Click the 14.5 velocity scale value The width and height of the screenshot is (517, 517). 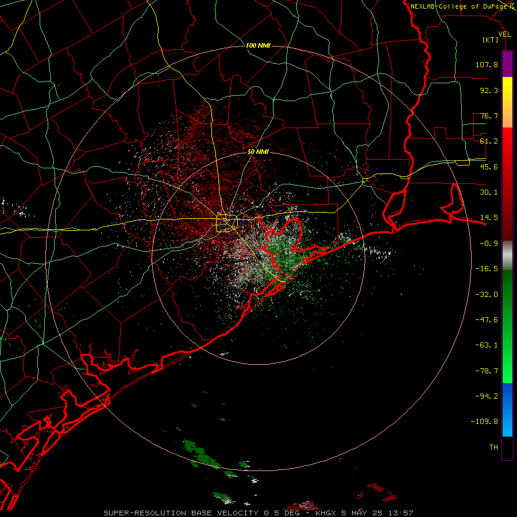point(489,218)
